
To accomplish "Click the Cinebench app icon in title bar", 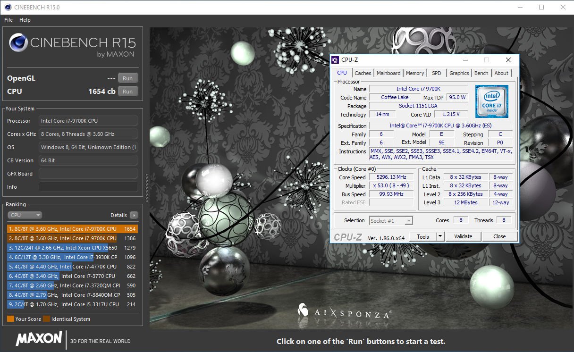I will (x=8, y=7).
